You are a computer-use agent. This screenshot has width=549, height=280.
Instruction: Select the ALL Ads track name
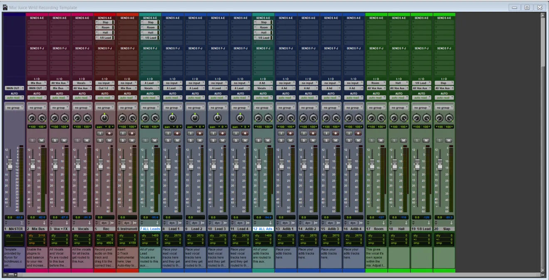[x=263, y=229]
